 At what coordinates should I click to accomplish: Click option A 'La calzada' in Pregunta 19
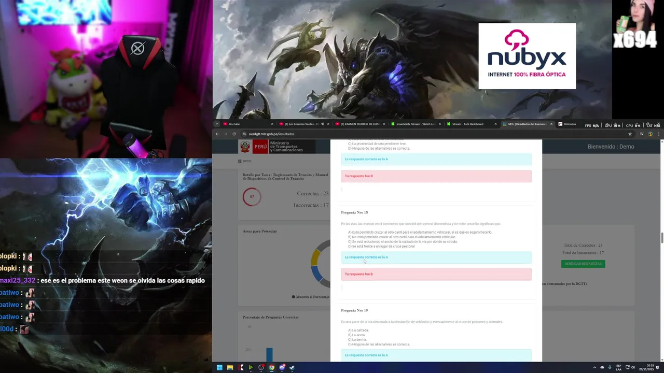tap(358, 330)
